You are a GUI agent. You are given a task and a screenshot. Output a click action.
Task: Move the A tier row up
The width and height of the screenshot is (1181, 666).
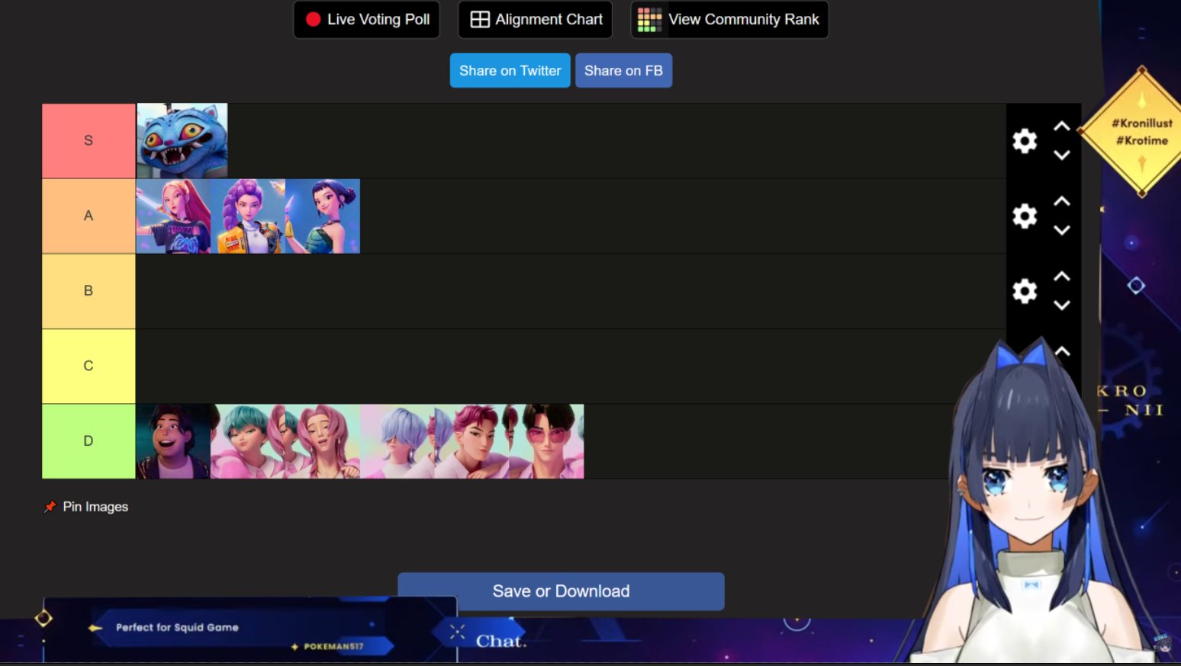click(1062, 202)
